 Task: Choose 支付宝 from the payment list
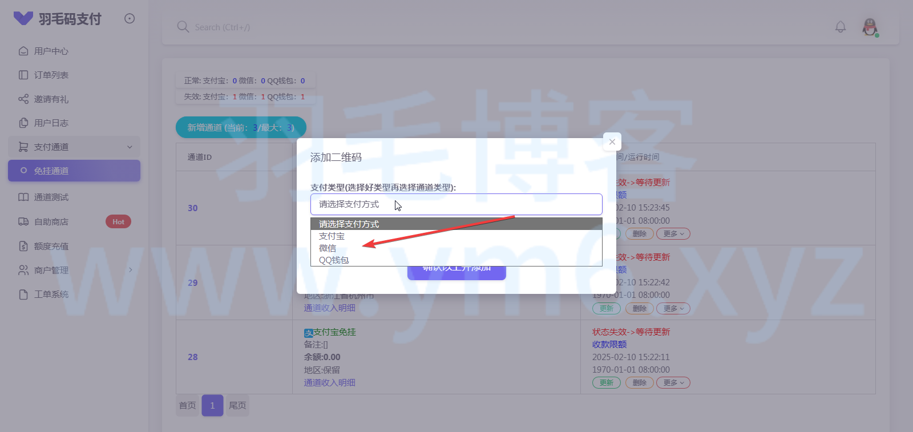pos(456,236)
